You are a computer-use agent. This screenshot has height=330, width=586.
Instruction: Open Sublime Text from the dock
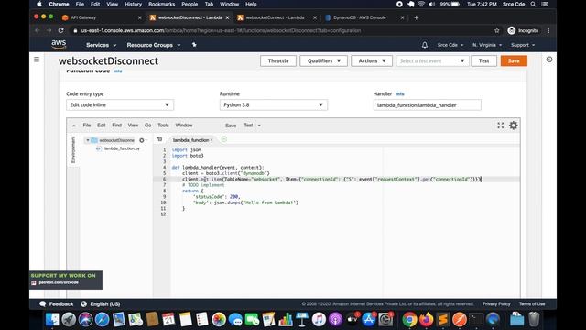(x=443, y=320)
